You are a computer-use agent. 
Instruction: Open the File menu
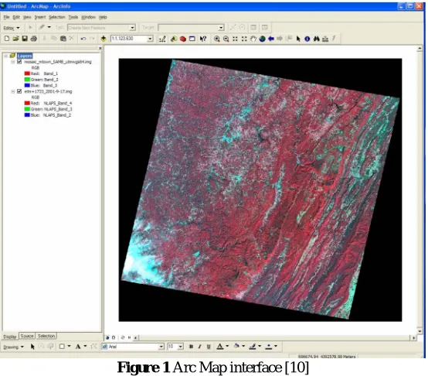pos(6,17)
